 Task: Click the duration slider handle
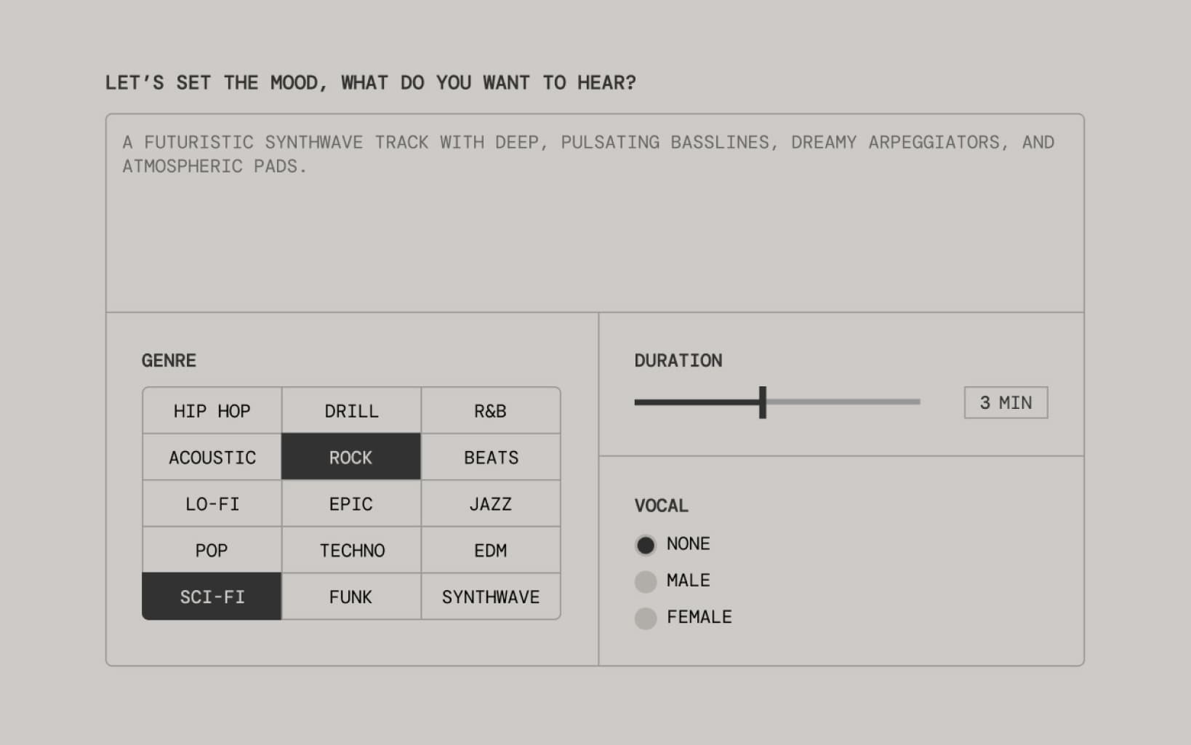[x=763, y=402]
